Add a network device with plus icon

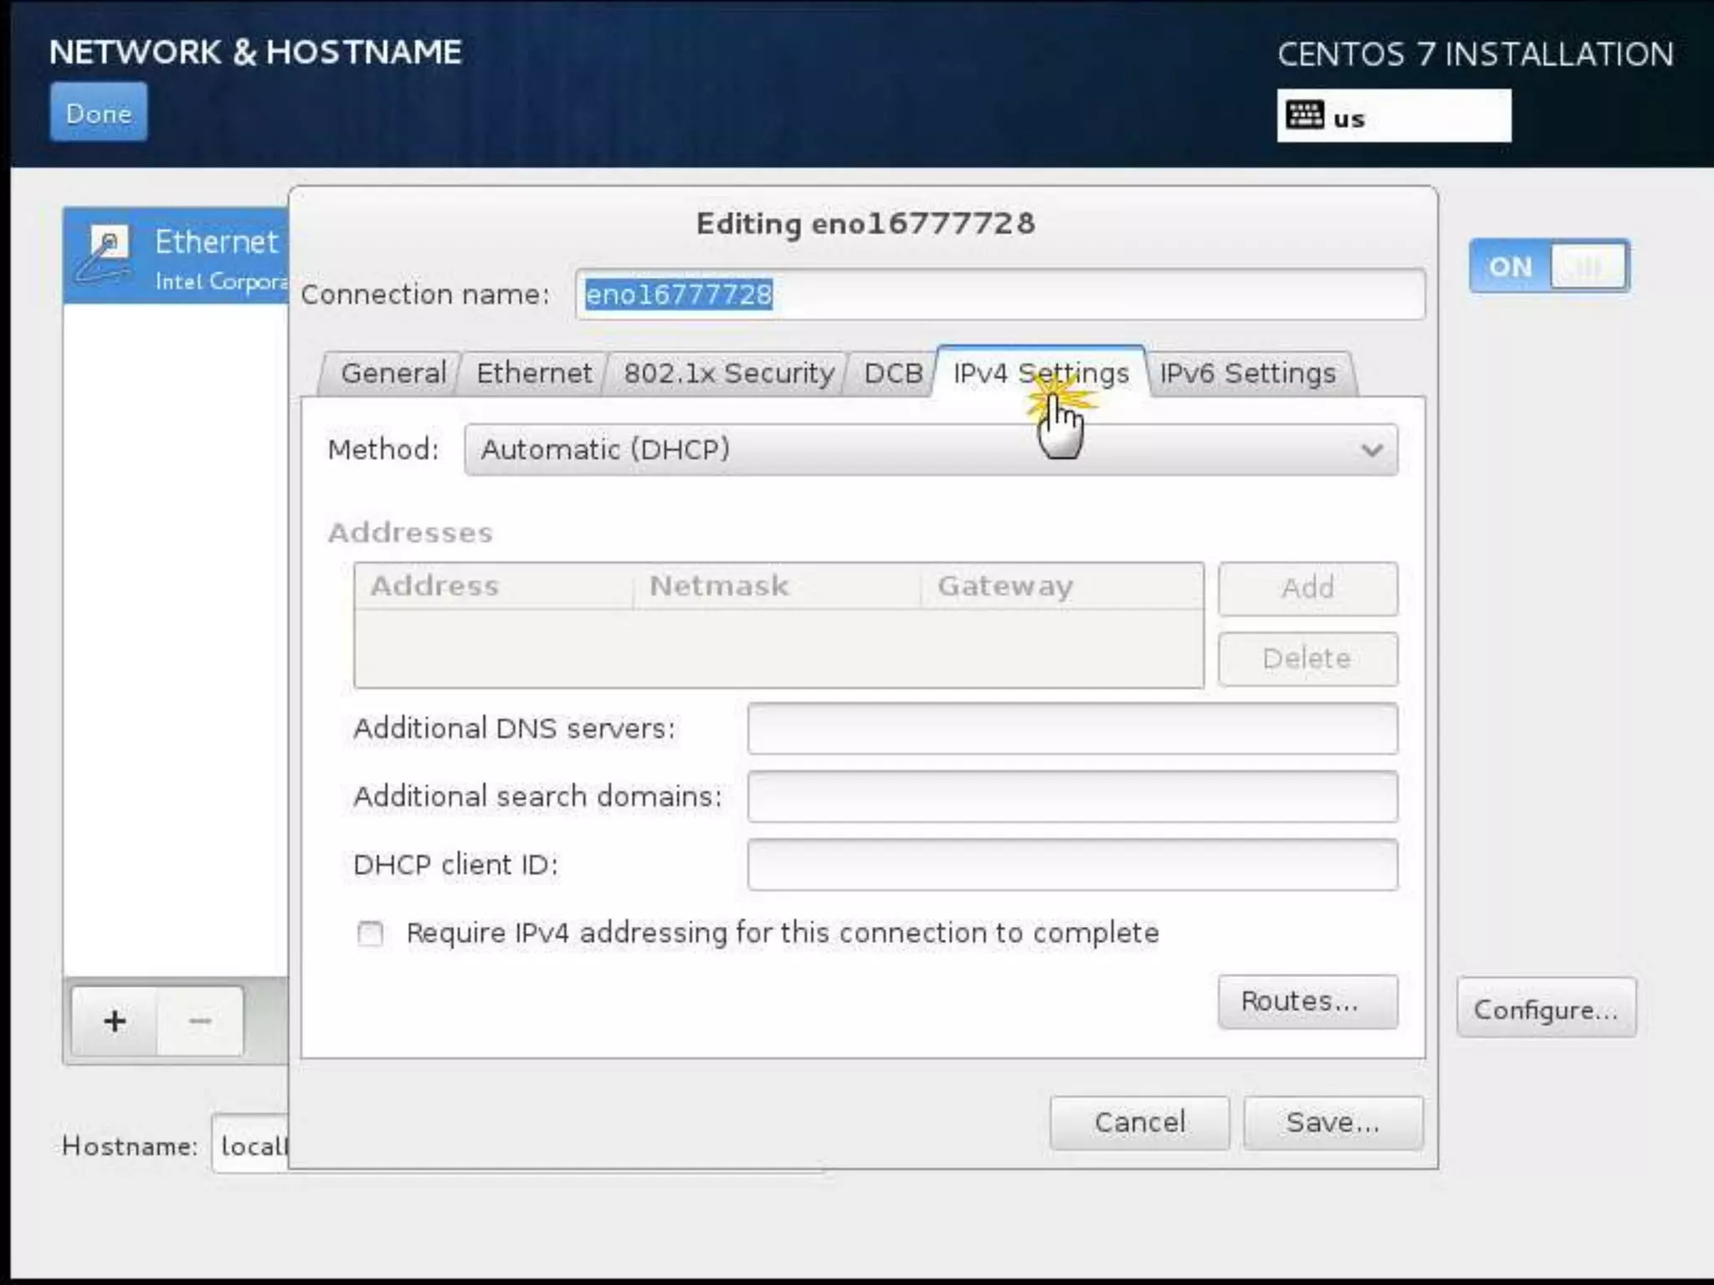[x=115, y=1021]
